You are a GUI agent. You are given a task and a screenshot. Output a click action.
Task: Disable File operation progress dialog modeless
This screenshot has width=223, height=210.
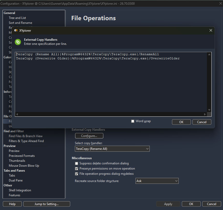click(76, 174)
